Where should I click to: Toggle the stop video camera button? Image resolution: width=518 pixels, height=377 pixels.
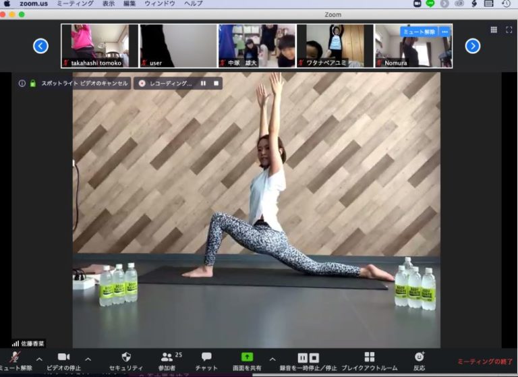(x=63, y=357)
